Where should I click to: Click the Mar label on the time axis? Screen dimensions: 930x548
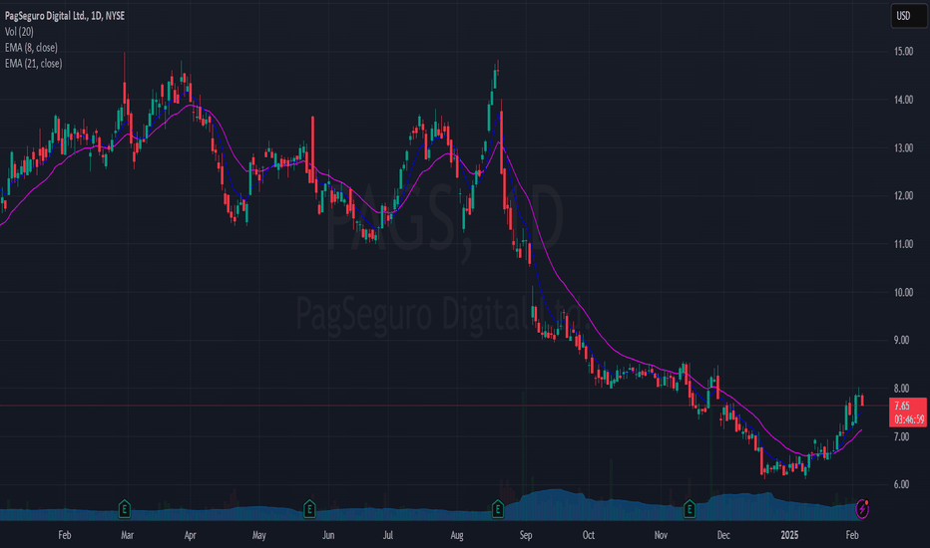tap(127, 535)
